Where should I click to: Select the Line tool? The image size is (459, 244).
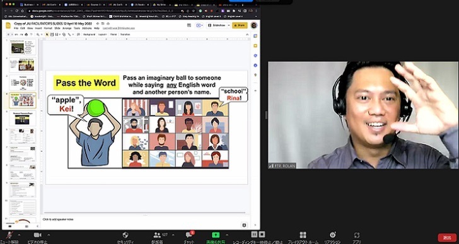click(69, 35)
